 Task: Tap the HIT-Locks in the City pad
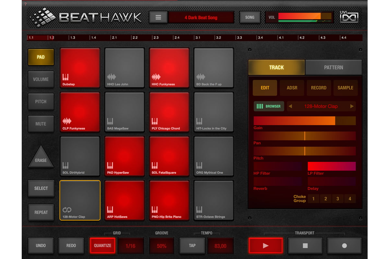pos(214,112)
